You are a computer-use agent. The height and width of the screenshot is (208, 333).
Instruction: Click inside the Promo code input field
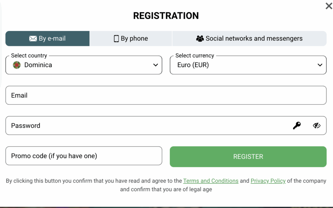[84, 156]
